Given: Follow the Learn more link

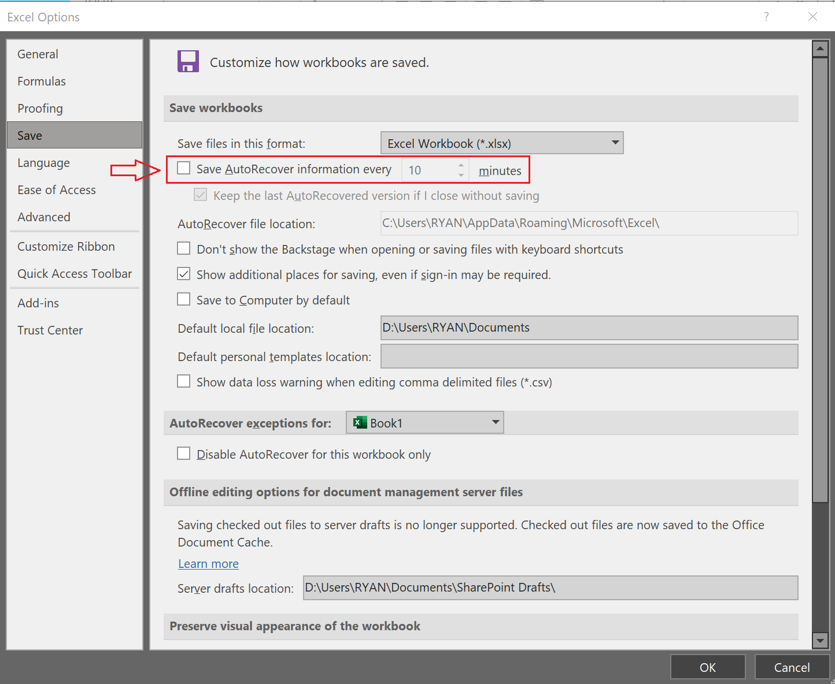Looking at the screenshot, I should (x=208, y=563).
